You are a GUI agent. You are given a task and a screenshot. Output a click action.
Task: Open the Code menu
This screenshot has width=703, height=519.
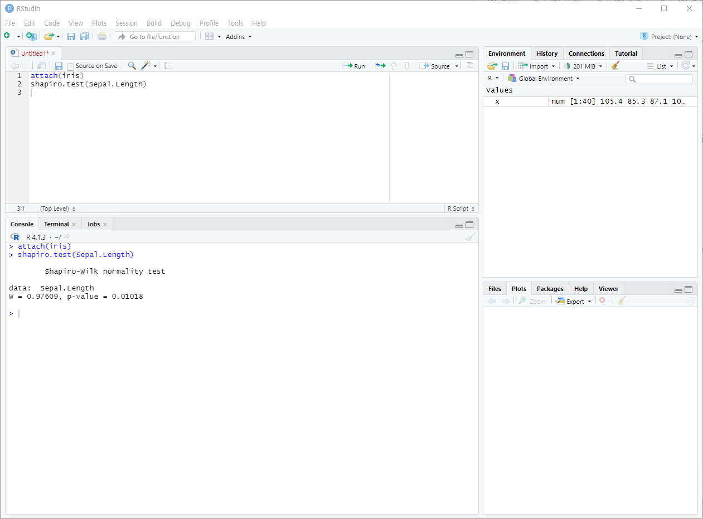(x=52, y=23)
